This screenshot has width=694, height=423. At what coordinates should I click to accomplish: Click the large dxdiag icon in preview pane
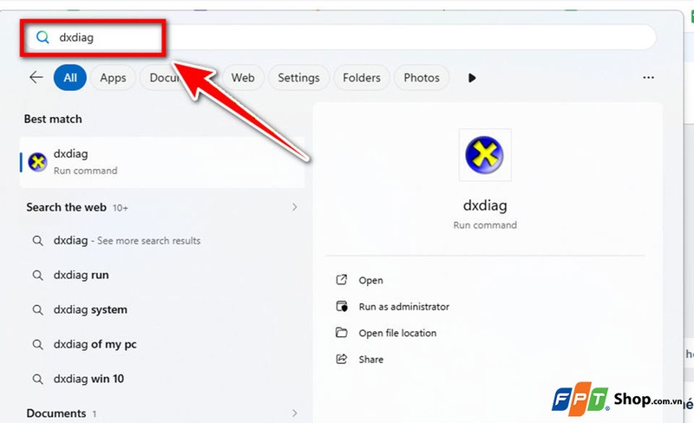(485, 155)
